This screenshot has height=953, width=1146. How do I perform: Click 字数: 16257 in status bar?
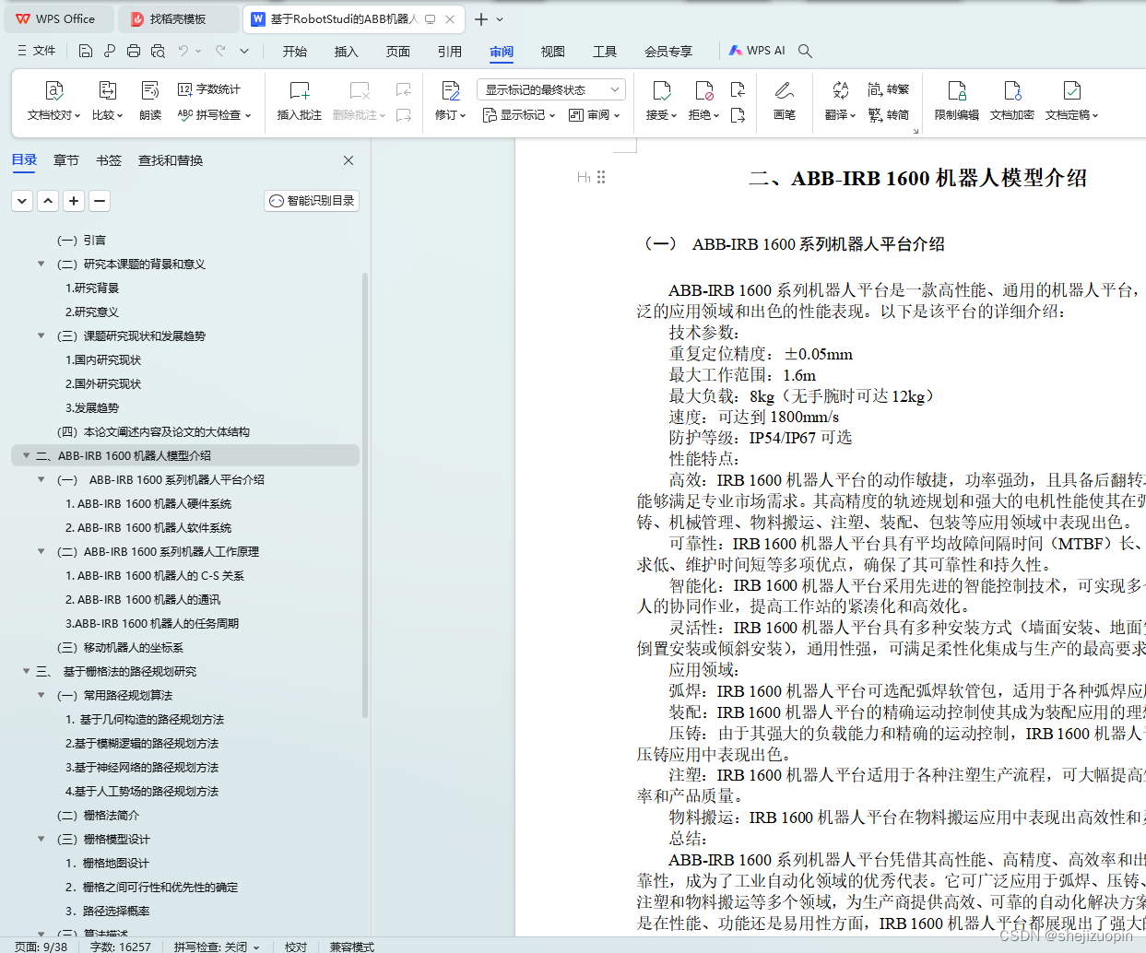coord(120,947)
